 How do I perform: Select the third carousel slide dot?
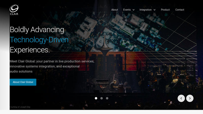tap(107, 98)
